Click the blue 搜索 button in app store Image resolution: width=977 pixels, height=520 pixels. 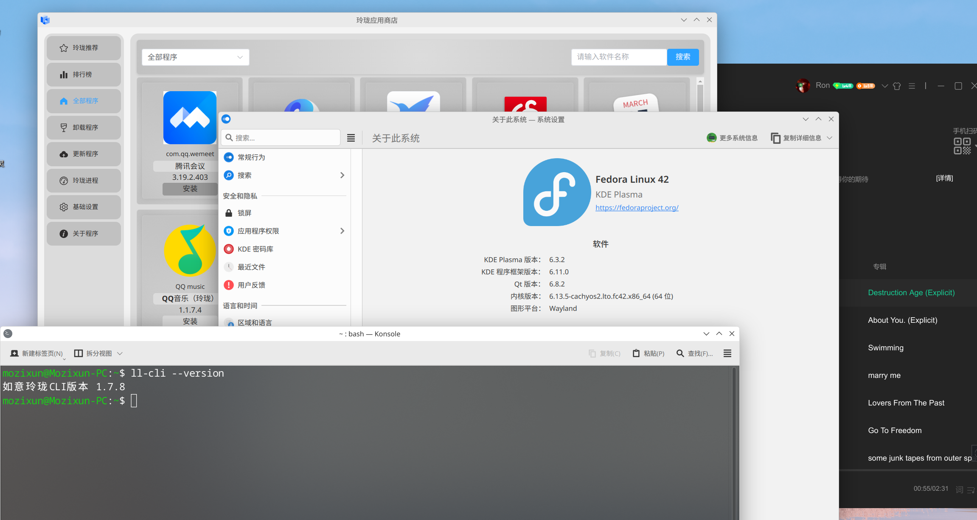point(682,57)
